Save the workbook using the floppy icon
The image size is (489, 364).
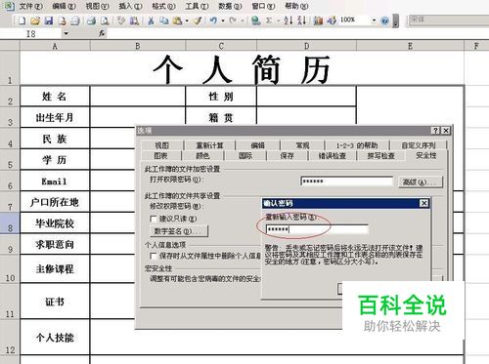(x=49, y=20)
